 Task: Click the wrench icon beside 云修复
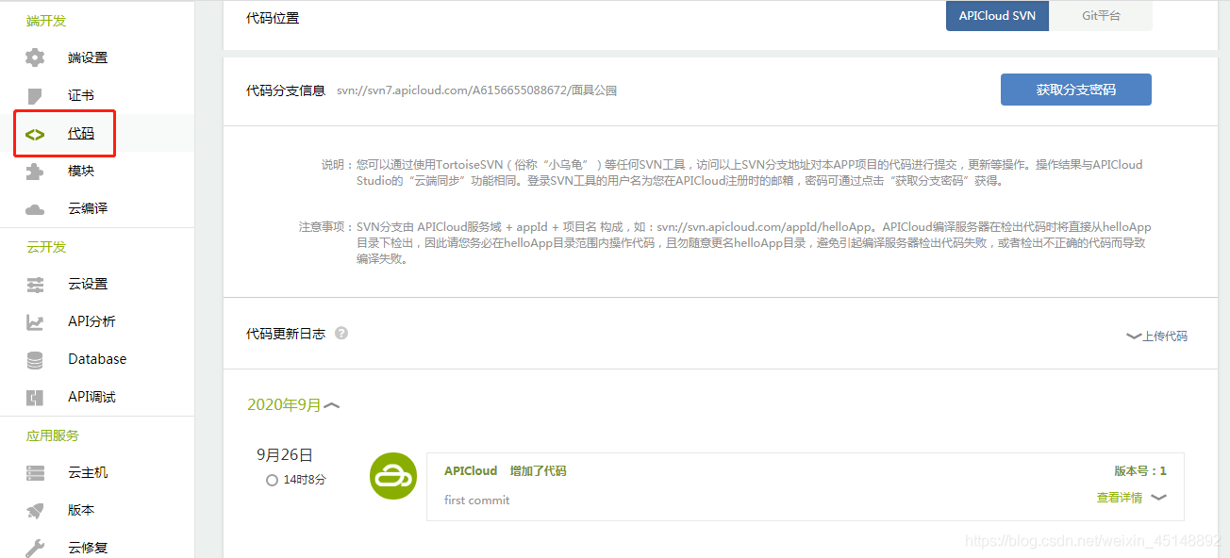[35, 547]
